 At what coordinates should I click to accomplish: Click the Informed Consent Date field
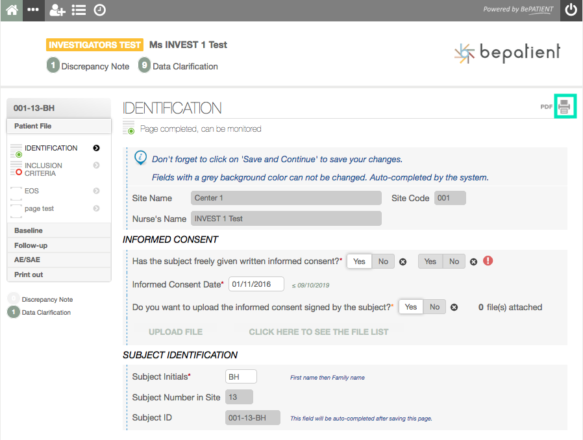[x=256, y=284]
